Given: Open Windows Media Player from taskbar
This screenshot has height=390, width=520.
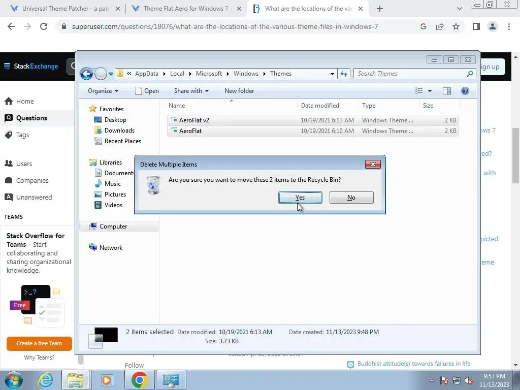Looking at the screenshot, I should click(x=107, y=380).
